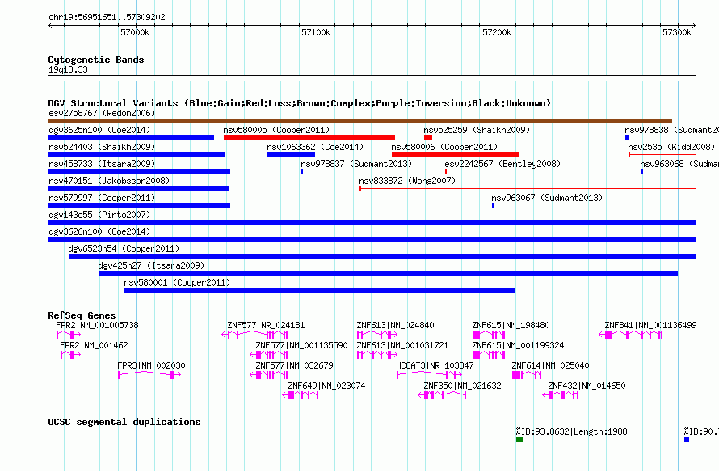The image size is (719, 471).
Task: Select the small red nsv525259 bar
Action: [428, 138]
